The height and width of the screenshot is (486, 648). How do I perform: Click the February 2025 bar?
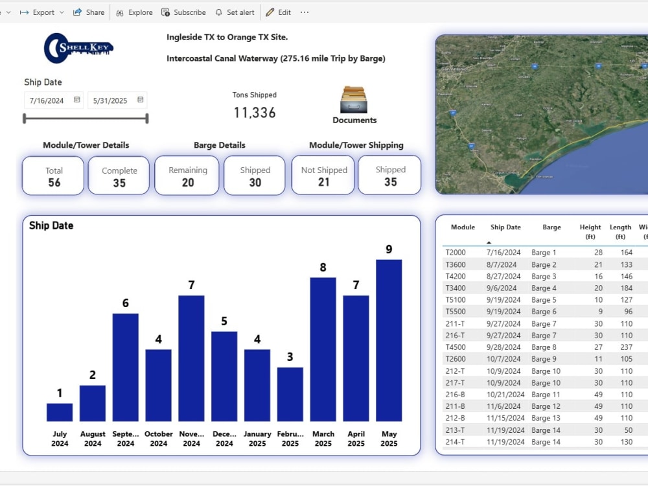(290, 394)
